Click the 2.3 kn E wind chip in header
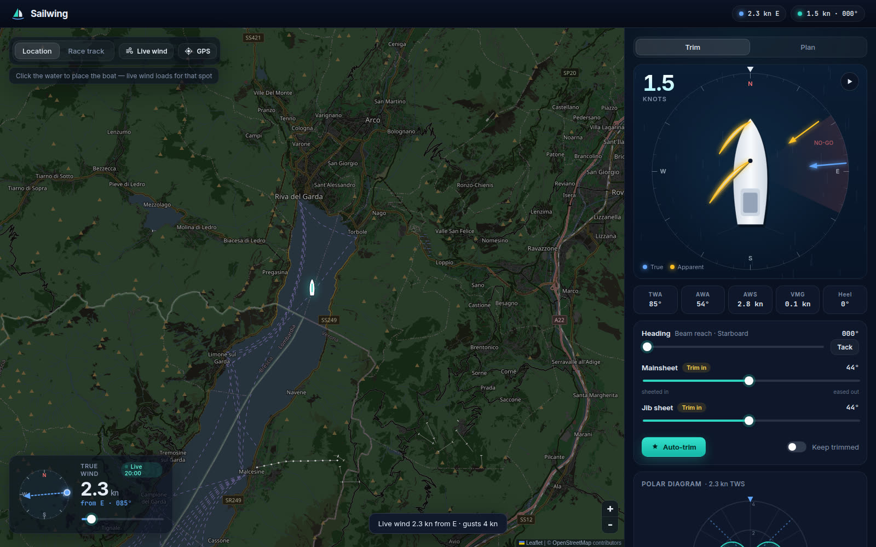This screenshot has height=547, width=876. [759, 14]
